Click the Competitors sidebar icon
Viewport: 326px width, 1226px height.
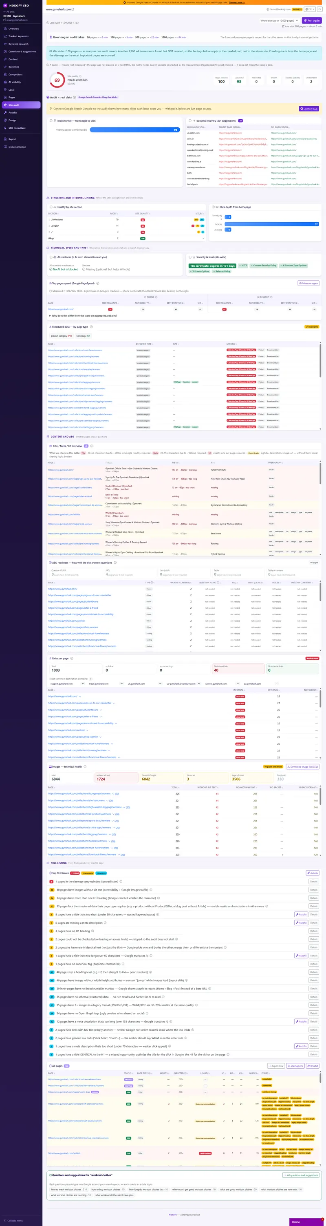tap(5, 74)
